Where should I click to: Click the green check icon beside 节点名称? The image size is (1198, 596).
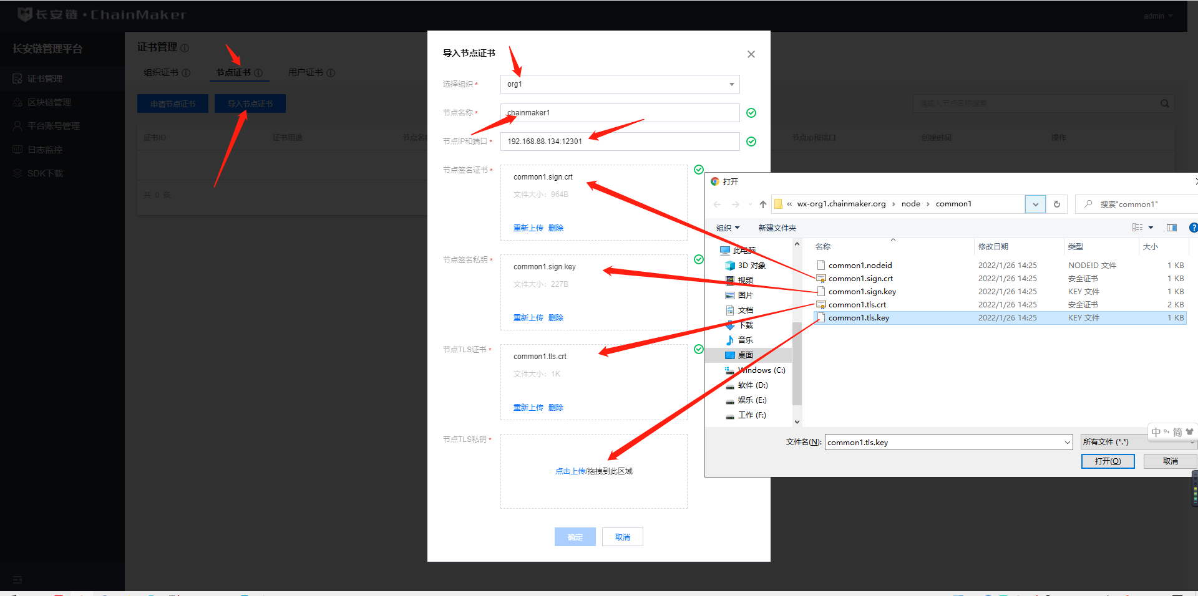[751, 113]
